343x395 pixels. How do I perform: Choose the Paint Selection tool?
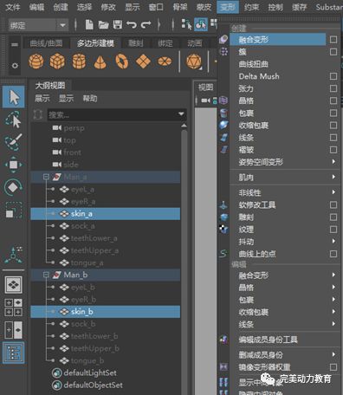14,142
